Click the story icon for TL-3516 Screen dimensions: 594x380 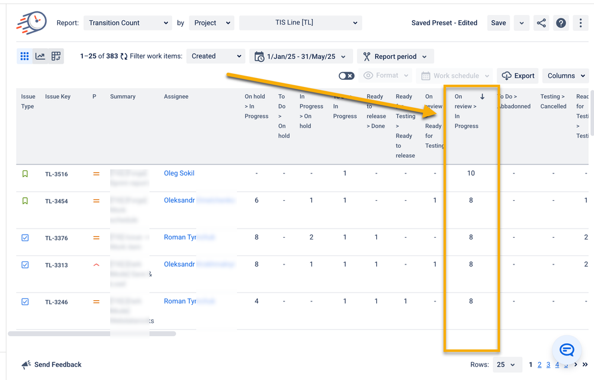25,174
